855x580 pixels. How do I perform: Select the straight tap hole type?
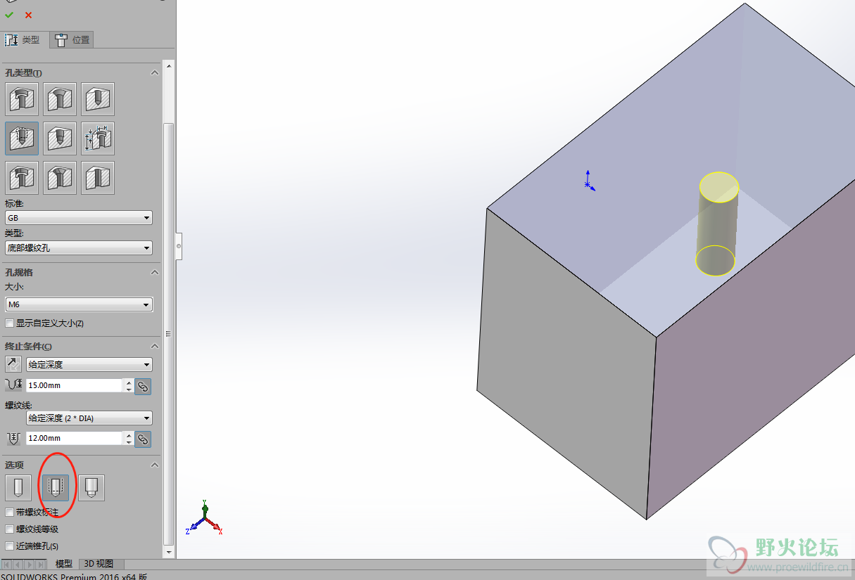click(x=22, y=138)
